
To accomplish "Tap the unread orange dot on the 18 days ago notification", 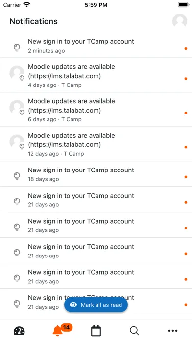I will [186, 177].
